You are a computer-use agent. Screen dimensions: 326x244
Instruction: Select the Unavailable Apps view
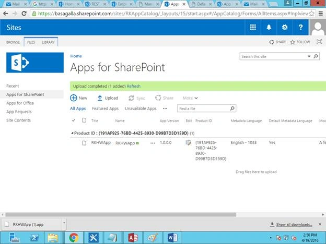[141, 108]
